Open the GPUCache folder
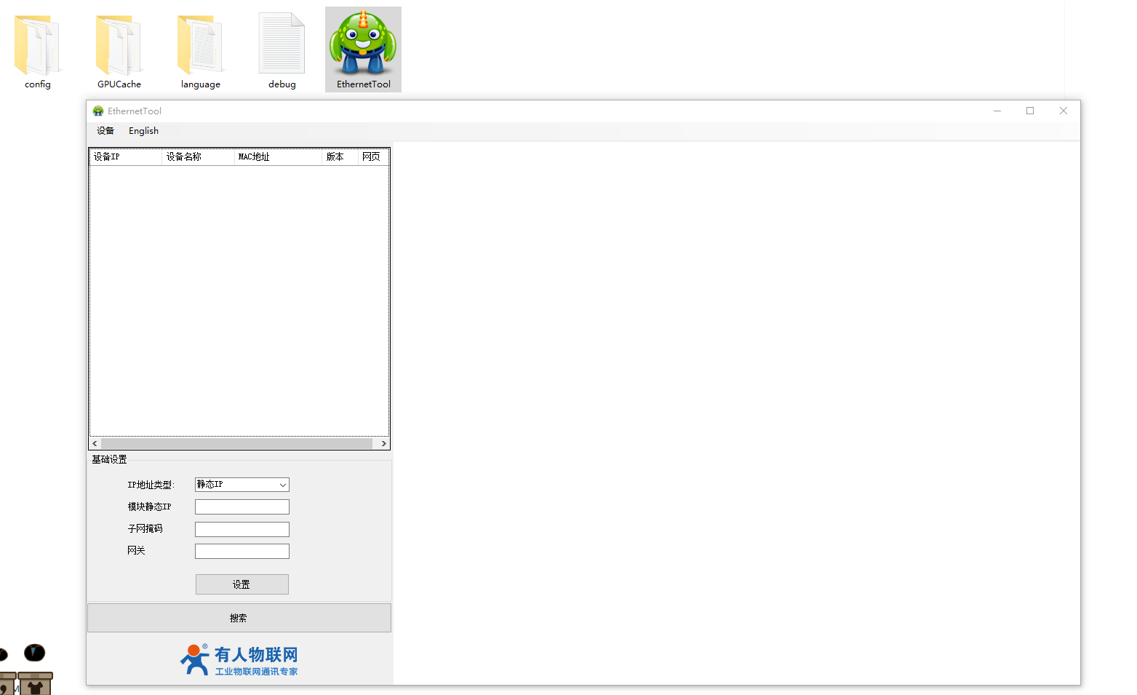This screenshot has height=695, width=1137. (119, 45)
